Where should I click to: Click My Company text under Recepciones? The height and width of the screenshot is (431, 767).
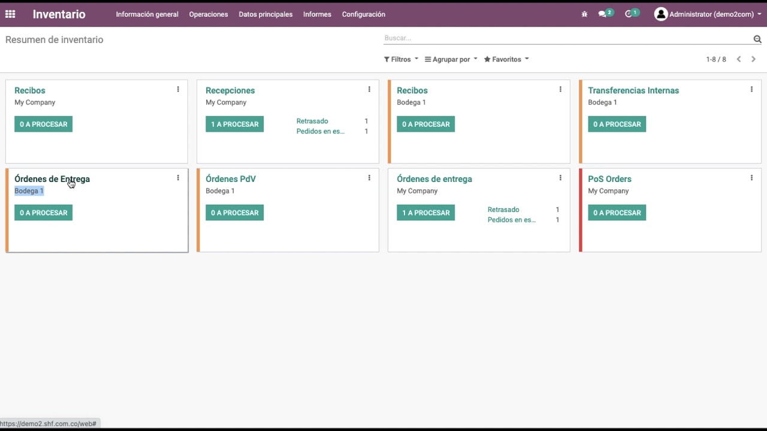pos(226,102)
